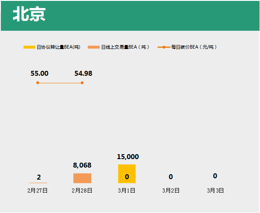Click the 3月1日 axis label
This screenshot has width=260, height=213.
[127, 191]
